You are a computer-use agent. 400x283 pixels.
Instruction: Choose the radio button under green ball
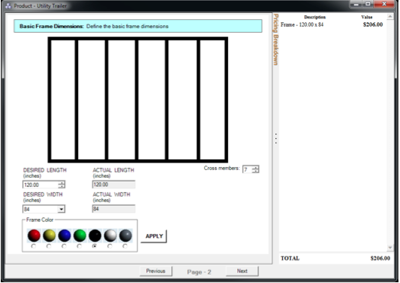point(80,246)
